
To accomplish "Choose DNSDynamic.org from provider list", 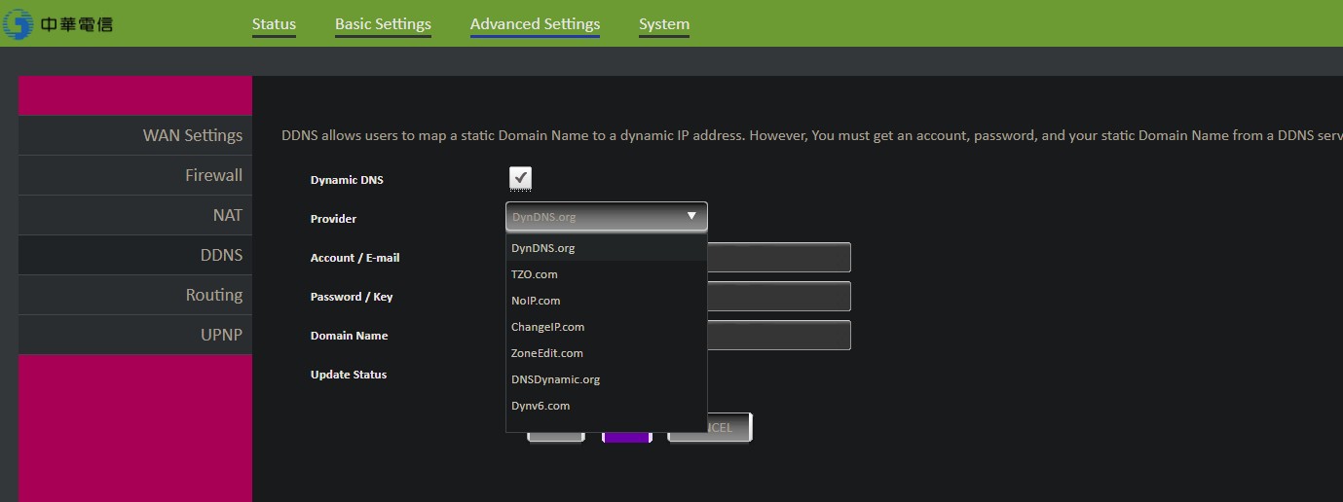I will [606, 379].
